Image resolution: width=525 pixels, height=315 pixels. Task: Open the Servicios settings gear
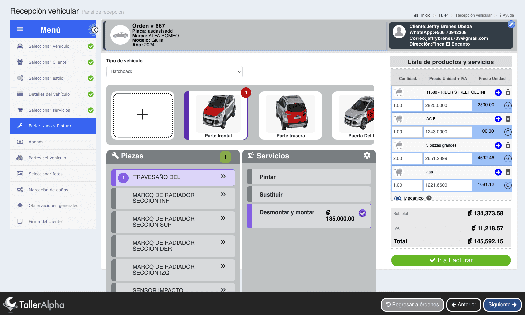(x=367, y=155)
